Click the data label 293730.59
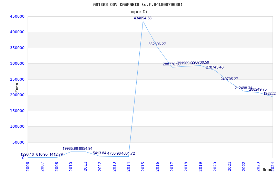This screenshot has width=276, height=173. [200, 62]
